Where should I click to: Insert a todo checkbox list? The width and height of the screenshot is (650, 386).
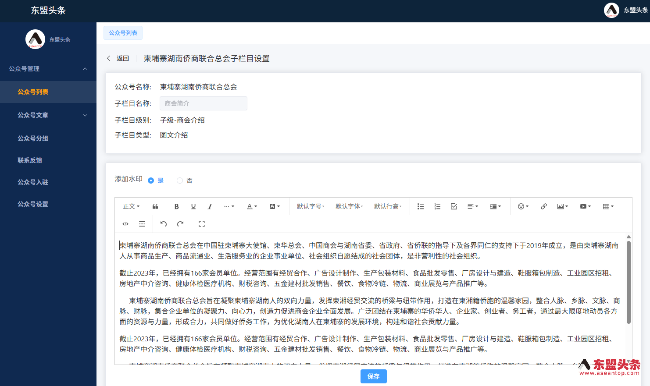pos(454,206)
